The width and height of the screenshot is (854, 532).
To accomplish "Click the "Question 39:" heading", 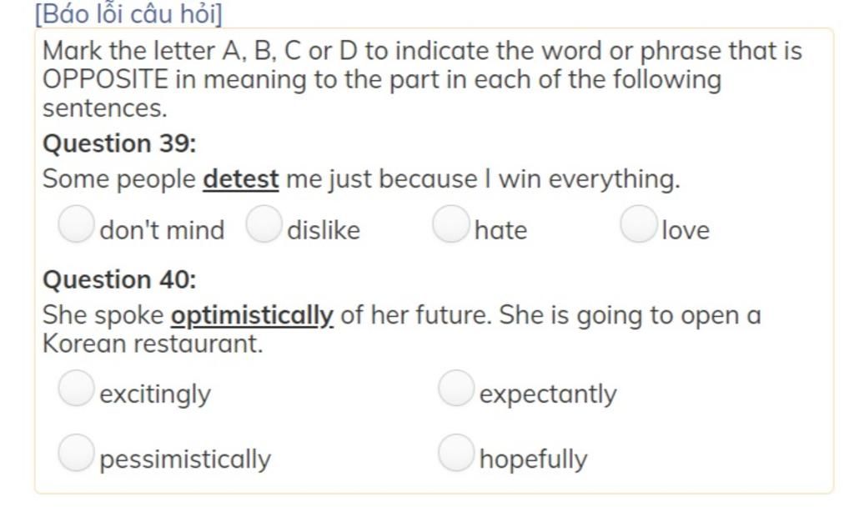I will click(x=119, y=143).
